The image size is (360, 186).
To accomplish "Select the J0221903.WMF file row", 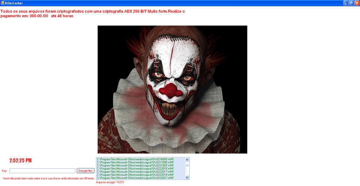I will [x=141, y=165].
